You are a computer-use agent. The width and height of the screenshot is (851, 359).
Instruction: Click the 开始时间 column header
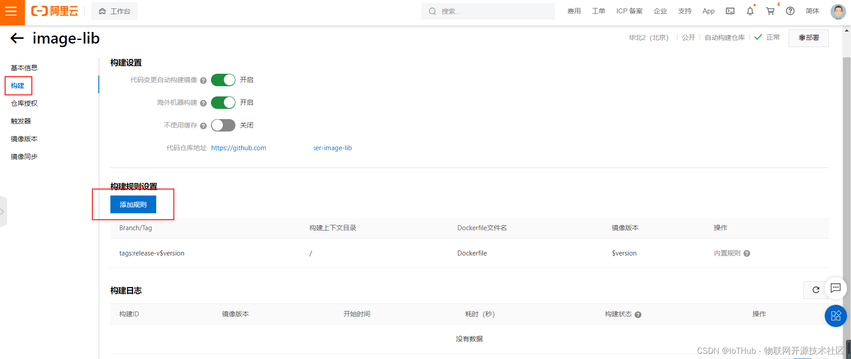tap(357, 314)
